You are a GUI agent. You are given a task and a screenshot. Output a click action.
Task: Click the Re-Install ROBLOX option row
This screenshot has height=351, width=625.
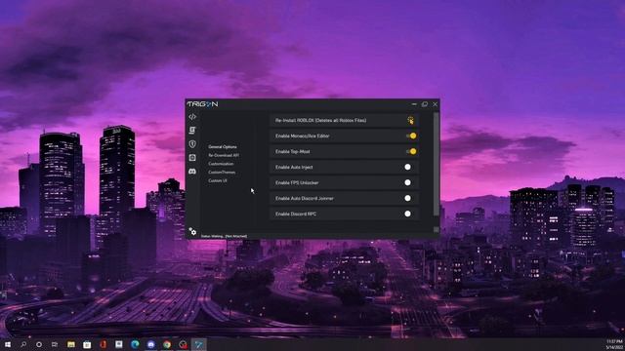pyautogui.click(x=344, y=120)
